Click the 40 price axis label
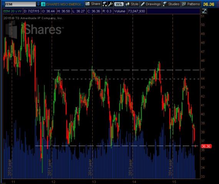The image size is (219, 184). pyautogui.click(x=203, y=114)
